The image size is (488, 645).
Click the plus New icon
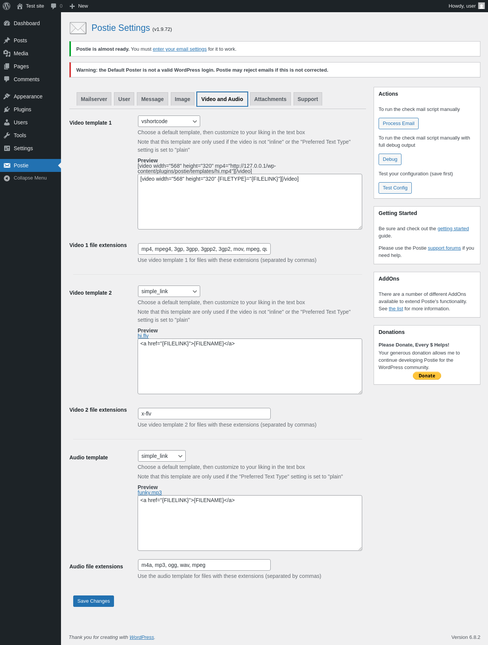72,6
